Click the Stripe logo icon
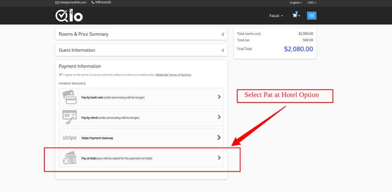The image size is (392, 192). coord(70,138)
